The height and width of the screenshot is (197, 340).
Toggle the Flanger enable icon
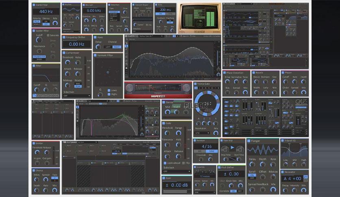249,141
